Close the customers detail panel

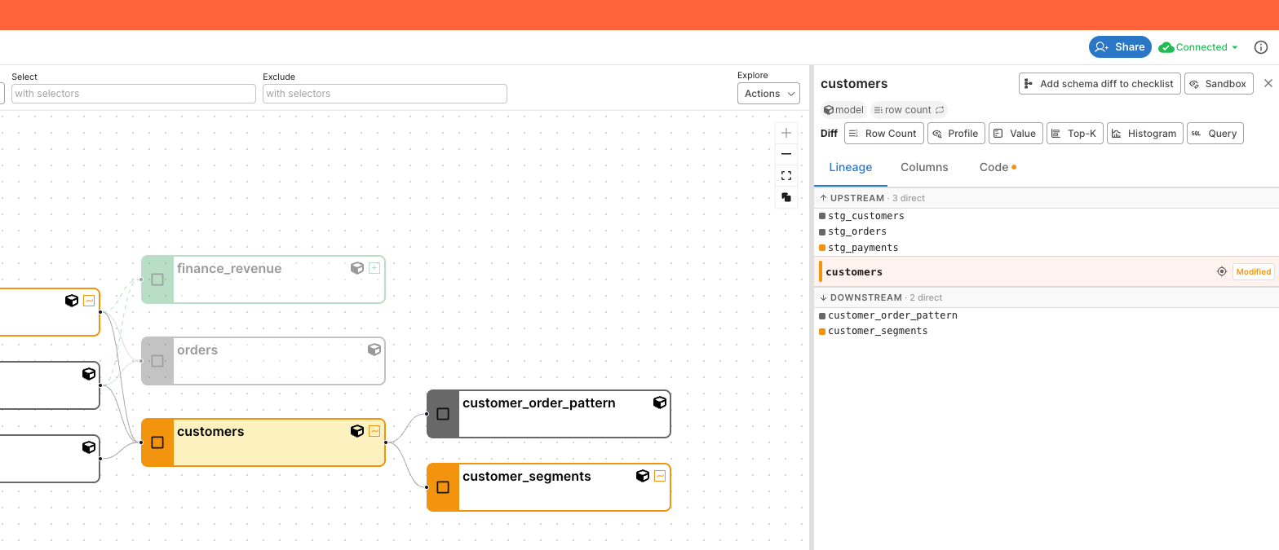pos(1268,83)
